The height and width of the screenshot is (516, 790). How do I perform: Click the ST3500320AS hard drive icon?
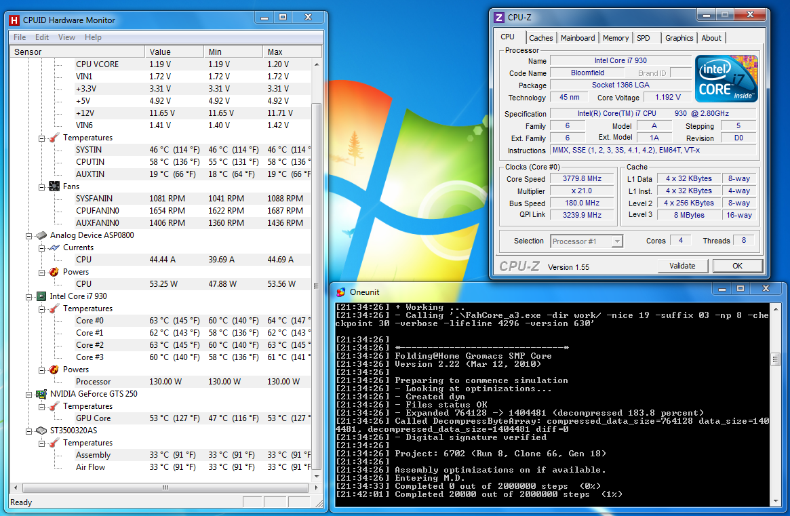pos(41,431)
